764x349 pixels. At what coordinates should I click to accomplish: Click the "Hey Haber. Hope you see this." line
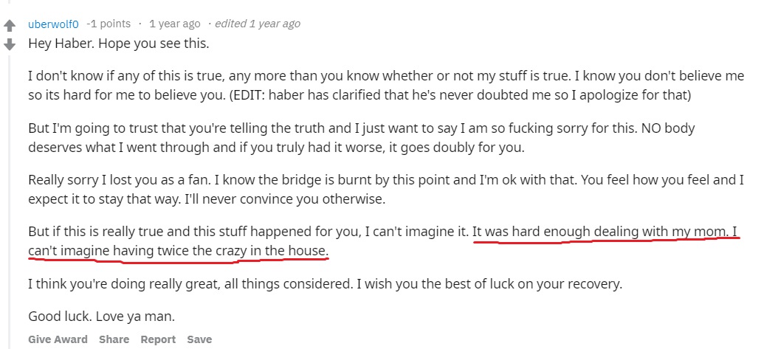(119, 43)
